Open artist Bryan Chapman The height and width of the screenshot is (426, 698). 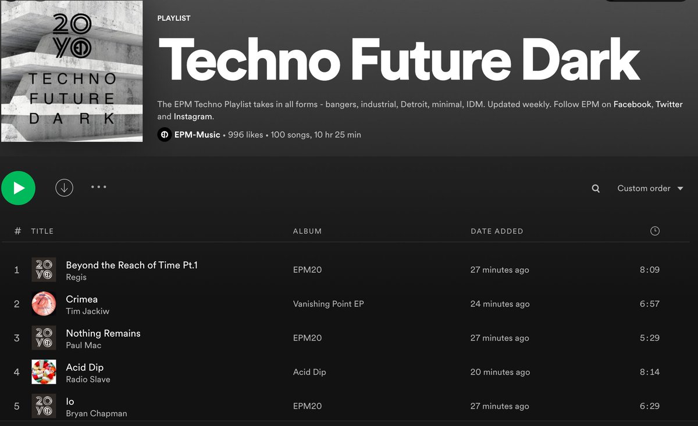click(96, 414)
